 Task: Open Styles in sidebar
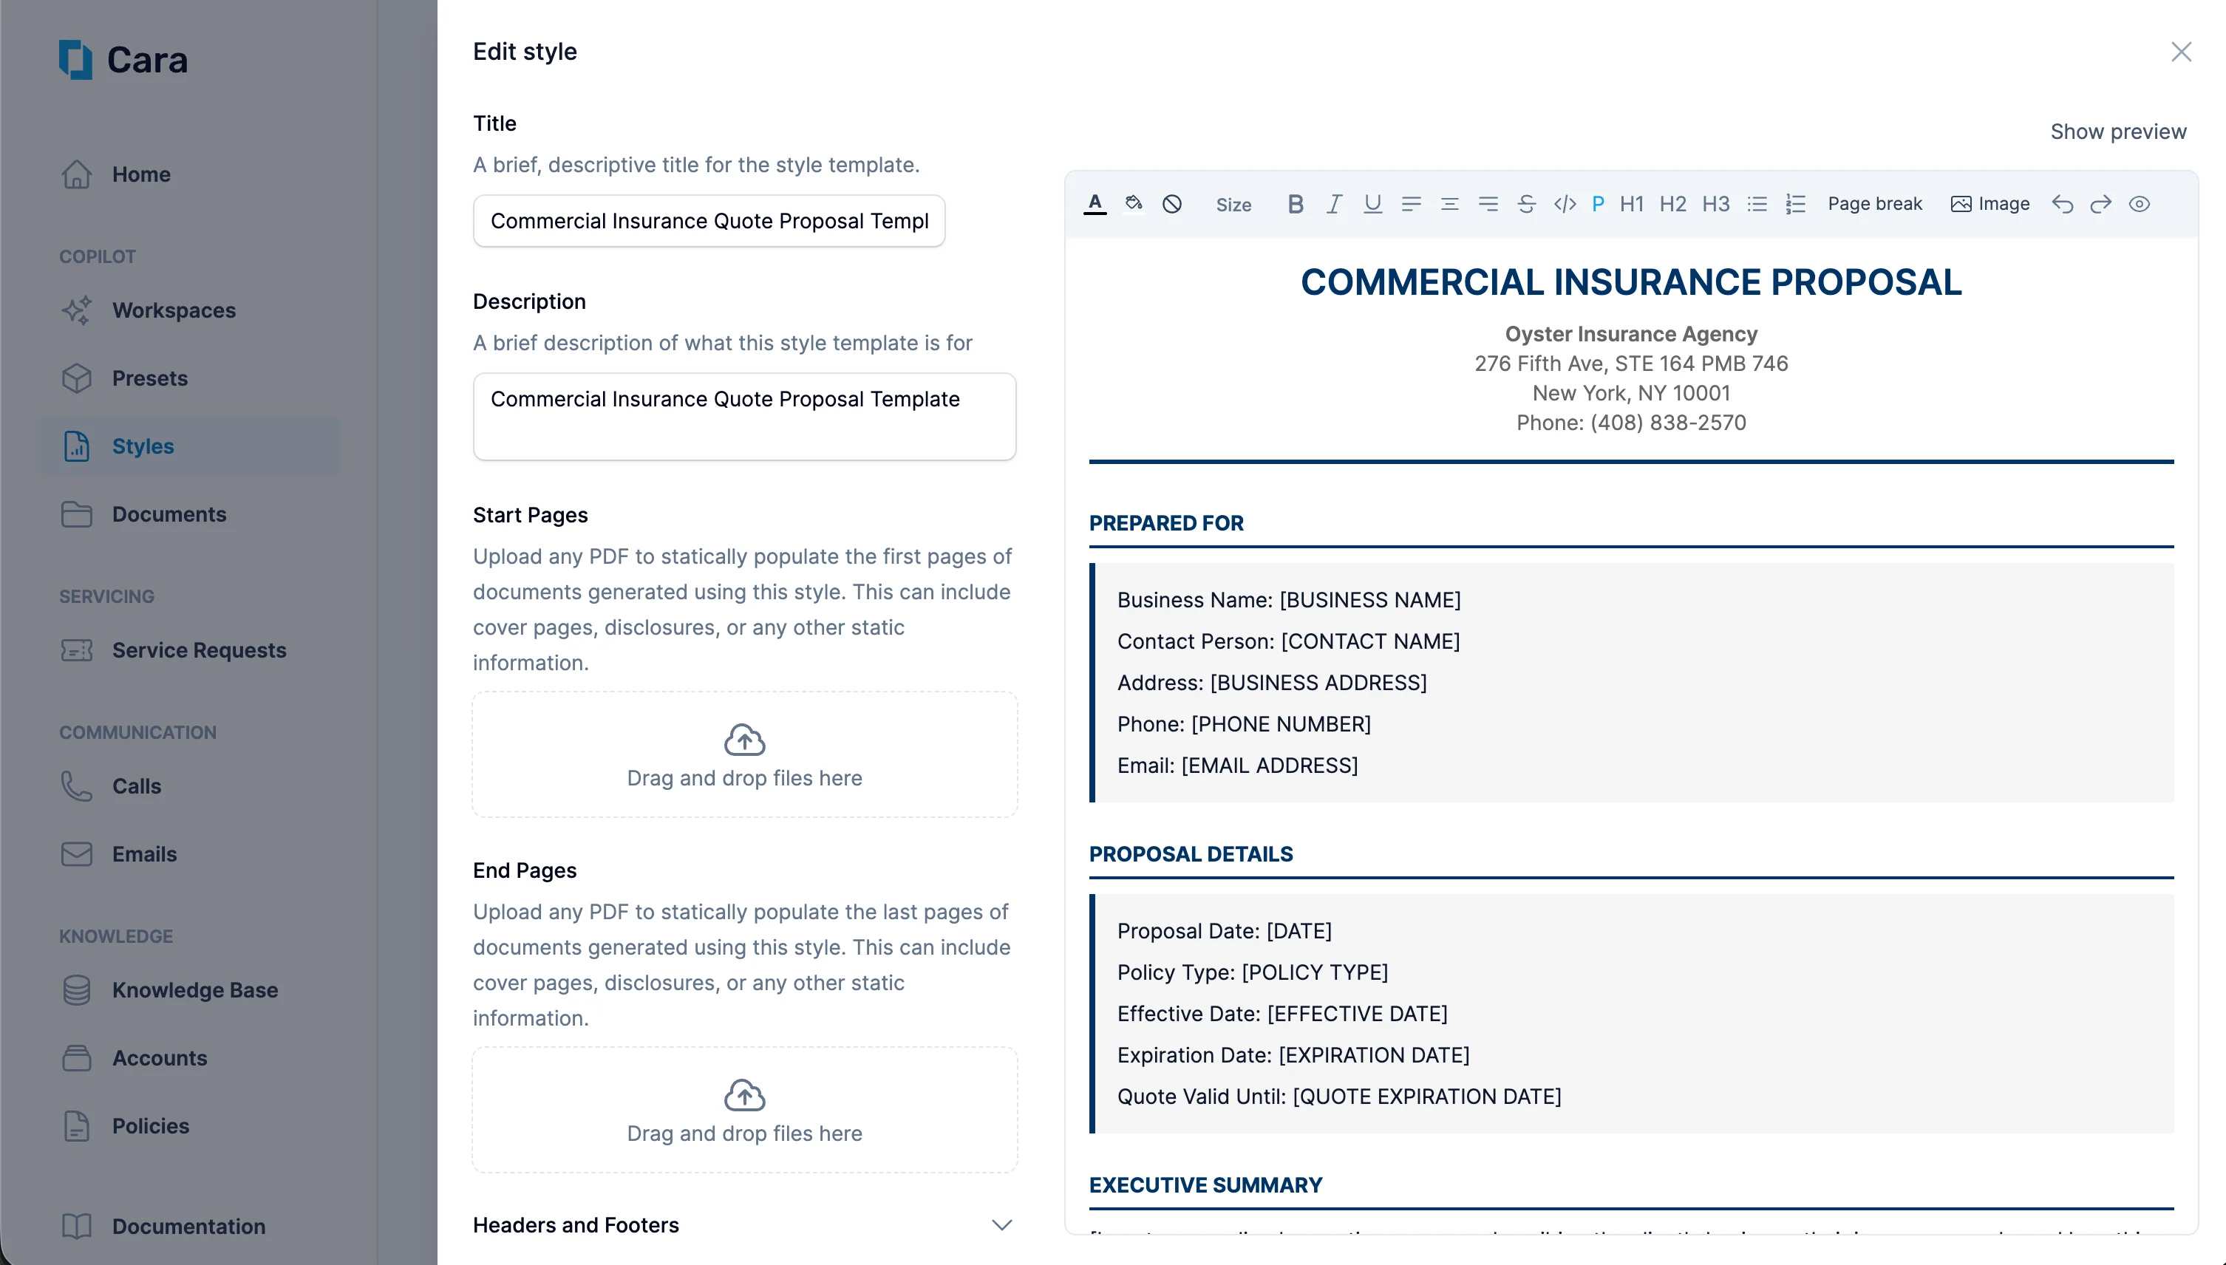click(188, 446)
